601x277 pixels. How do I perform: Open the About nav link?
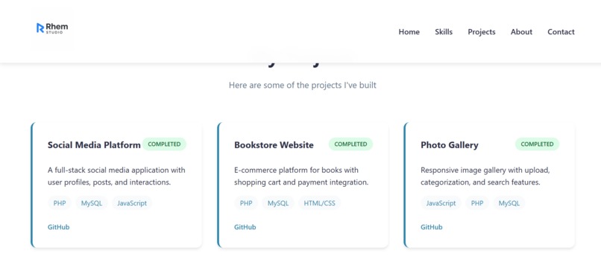click(521, 32)
